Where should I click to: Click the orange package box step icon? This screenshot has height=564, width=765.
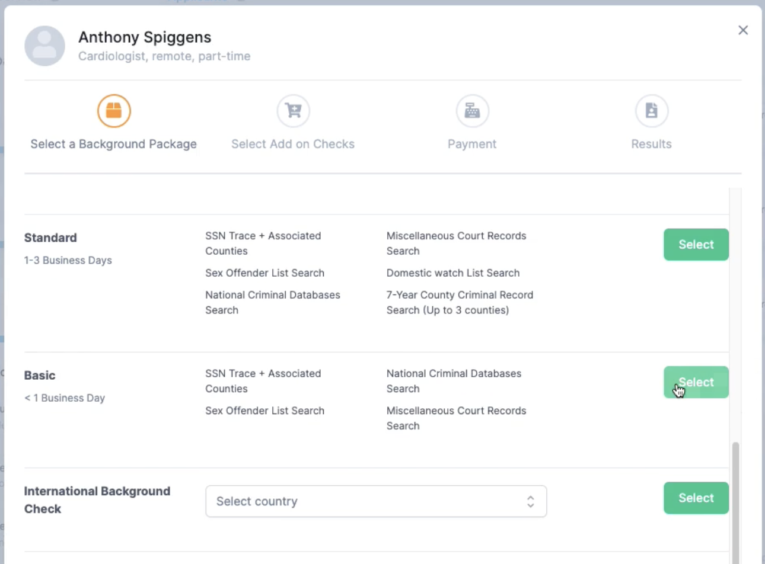coord(114,111)
